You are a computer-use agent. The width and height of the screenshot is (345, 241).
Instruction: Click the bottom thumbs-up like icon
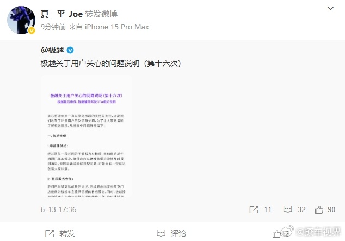coord(276,233)
